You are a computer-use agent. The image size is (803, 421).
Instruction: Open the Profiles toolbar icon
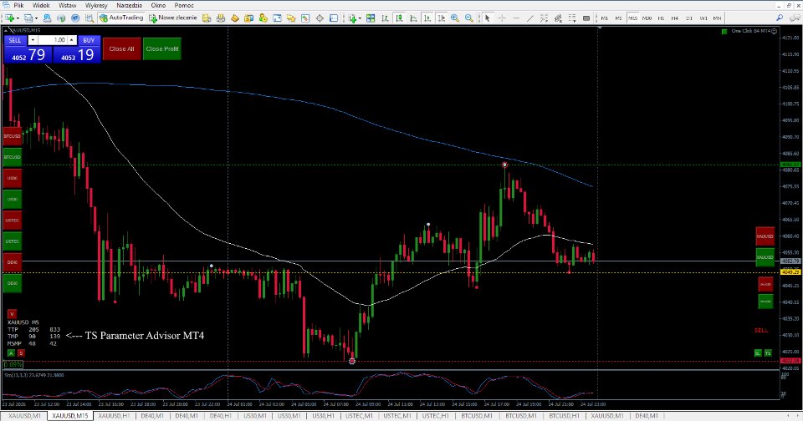(x=28, y=18)
